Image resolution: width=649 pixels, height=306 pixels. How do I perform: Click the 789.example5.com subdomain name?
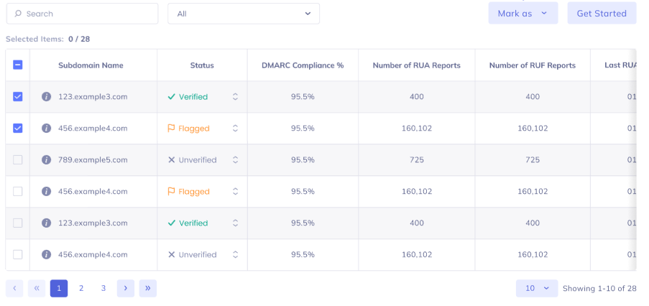pyautogui.click(x=93, y=159)
